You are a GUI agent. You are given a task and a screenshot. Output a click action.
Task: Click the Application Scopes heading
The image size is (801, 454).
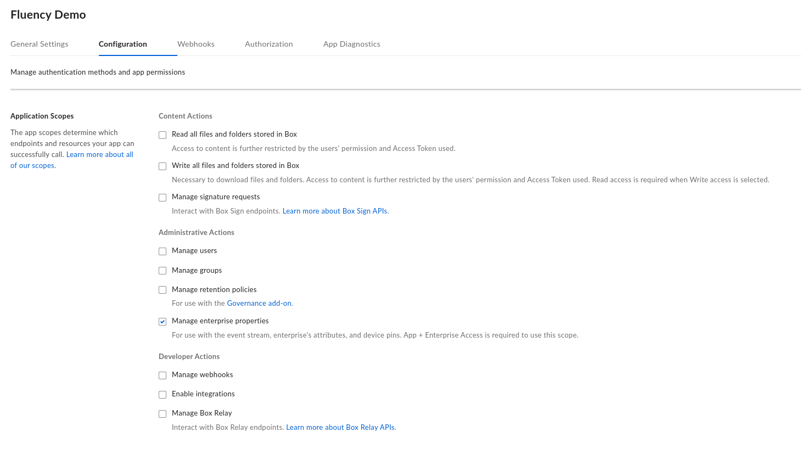point(42,116)
